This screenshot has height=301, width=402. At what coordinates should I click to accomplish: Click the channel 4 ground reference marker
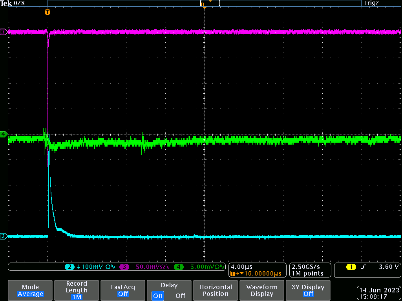pos(4,134)
